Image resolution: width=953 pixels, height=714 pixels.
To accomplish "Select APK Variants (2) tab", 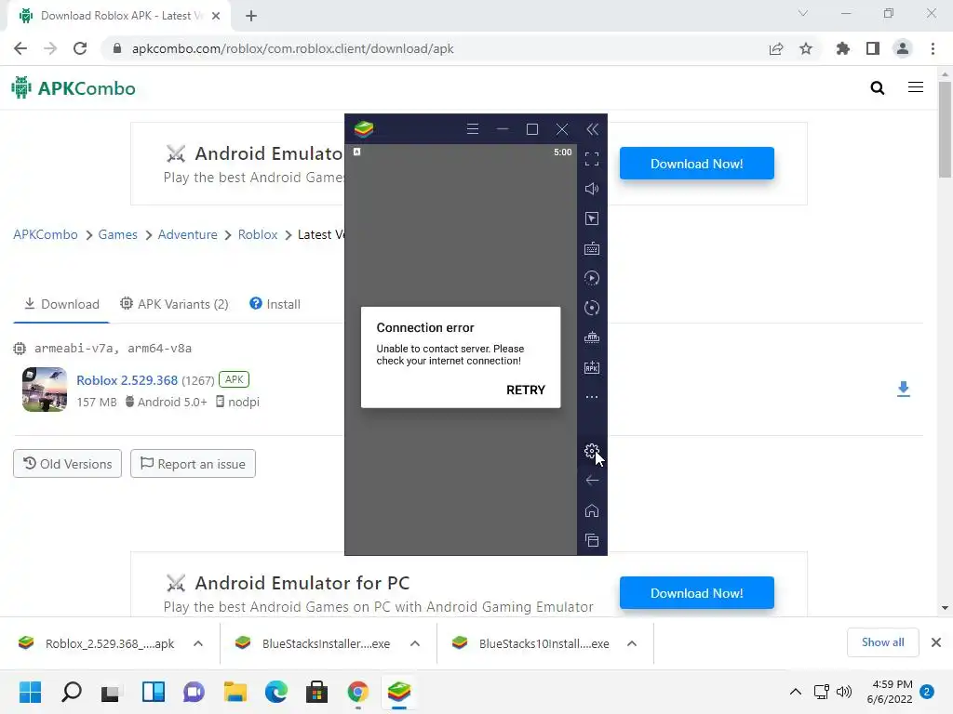I will [174, 304].
